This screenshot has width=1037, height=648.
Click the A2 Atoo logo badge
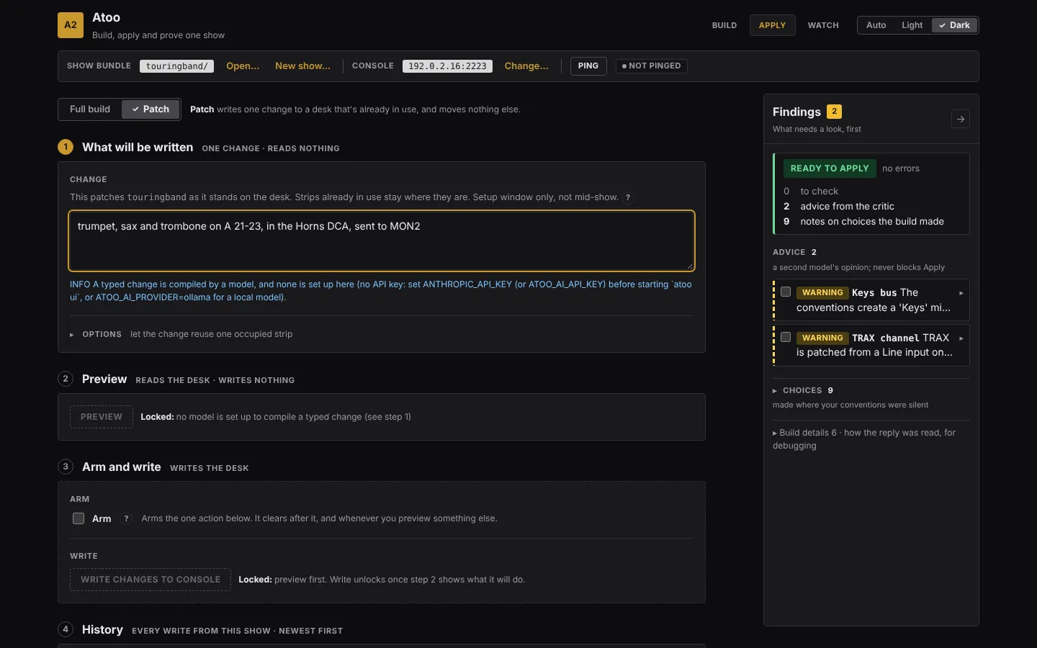[x=71, y=25]
